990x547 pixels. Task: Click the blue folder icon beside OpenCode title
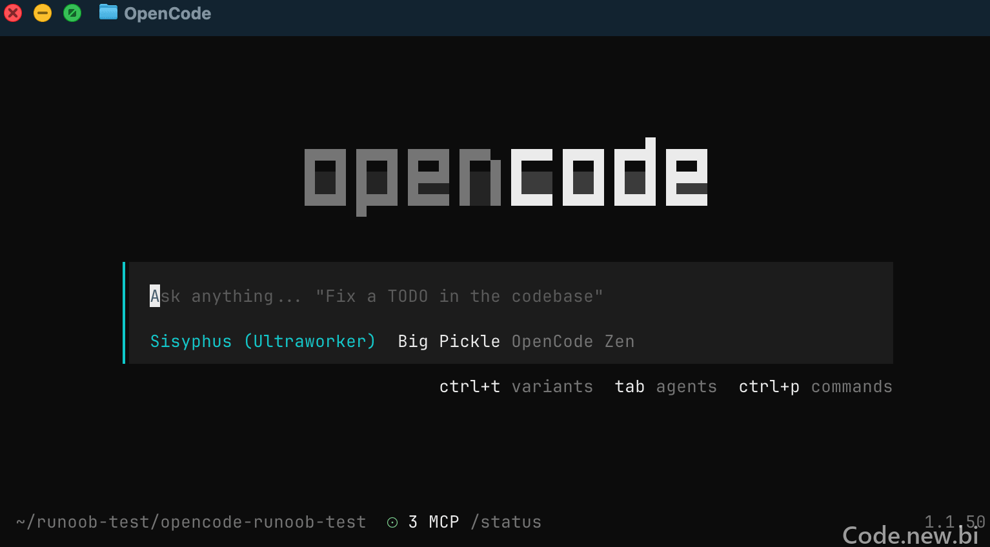pyautogui.click(x=108, y=12)
